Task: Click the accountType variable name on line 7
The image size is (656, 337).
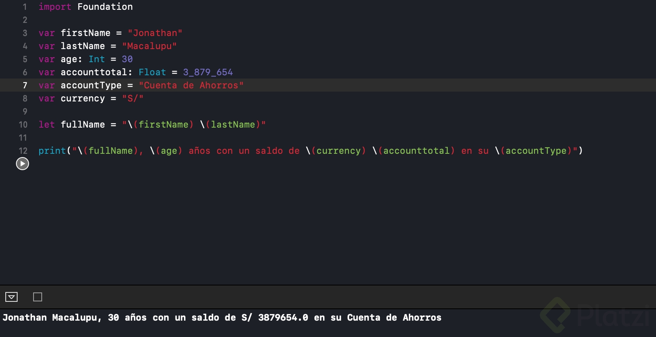Action: tap(91, 85)
